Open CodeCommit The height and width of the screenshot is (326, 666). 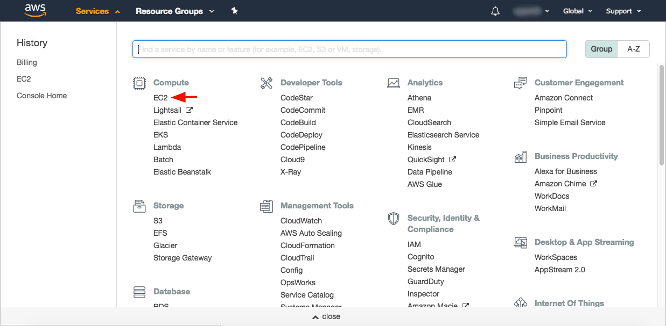pos(303,110)
